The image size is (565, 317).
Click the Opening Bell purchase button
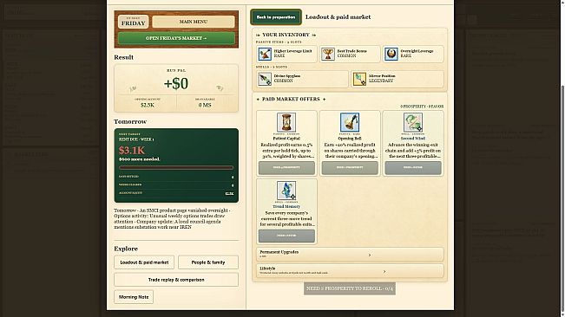[x=350, y=167]
